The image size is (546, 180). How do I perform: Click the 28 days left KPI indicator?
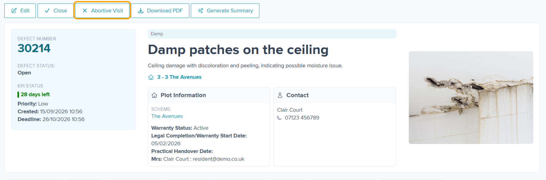34,95
